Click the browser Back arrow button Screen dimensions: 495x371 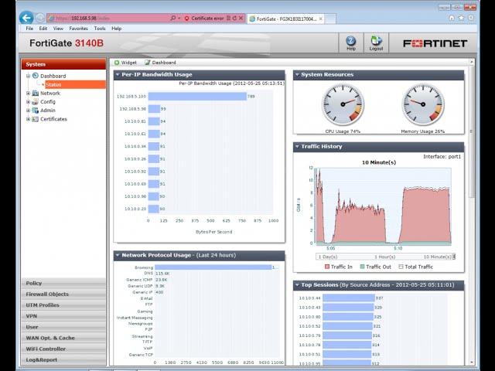26,18
